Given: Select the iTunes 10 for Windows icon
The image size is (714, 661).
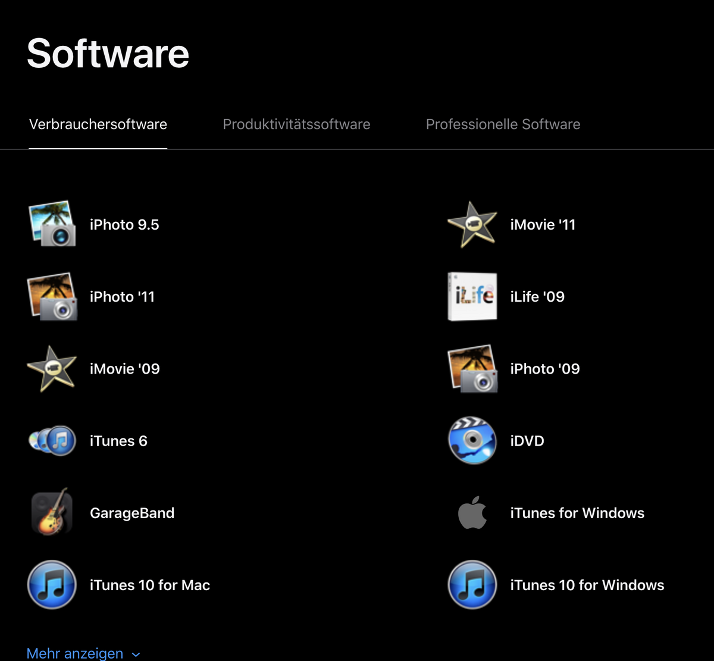Looking at the screenshot, I should 472,585.
